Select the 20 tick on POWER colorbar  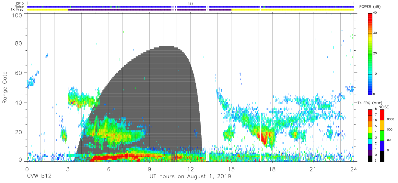tap(375, 53)
